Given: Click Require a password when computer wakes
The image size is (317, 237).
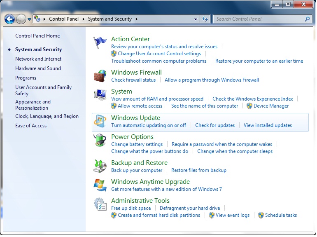Looking at the screenshot, I should [222, 144].
